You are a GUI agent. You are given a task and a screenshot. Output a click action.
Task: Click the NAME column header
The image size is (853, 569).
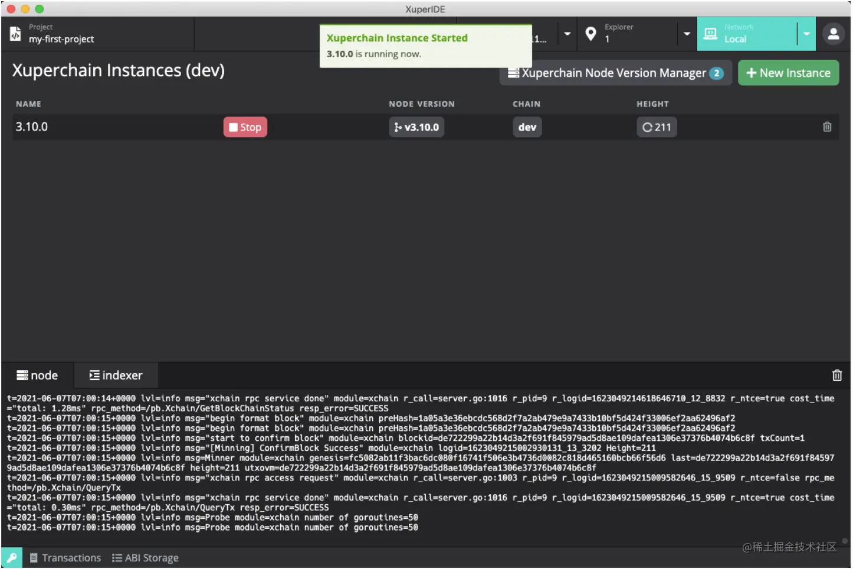click(28, 104)
